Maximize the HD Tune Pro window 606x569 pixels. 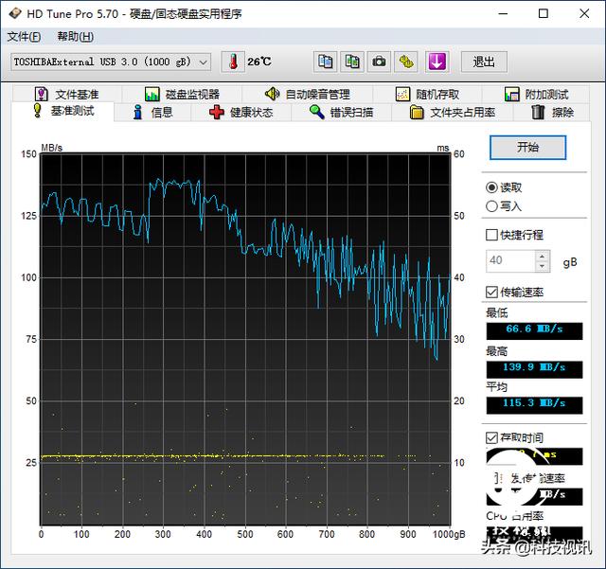point(543,13)
